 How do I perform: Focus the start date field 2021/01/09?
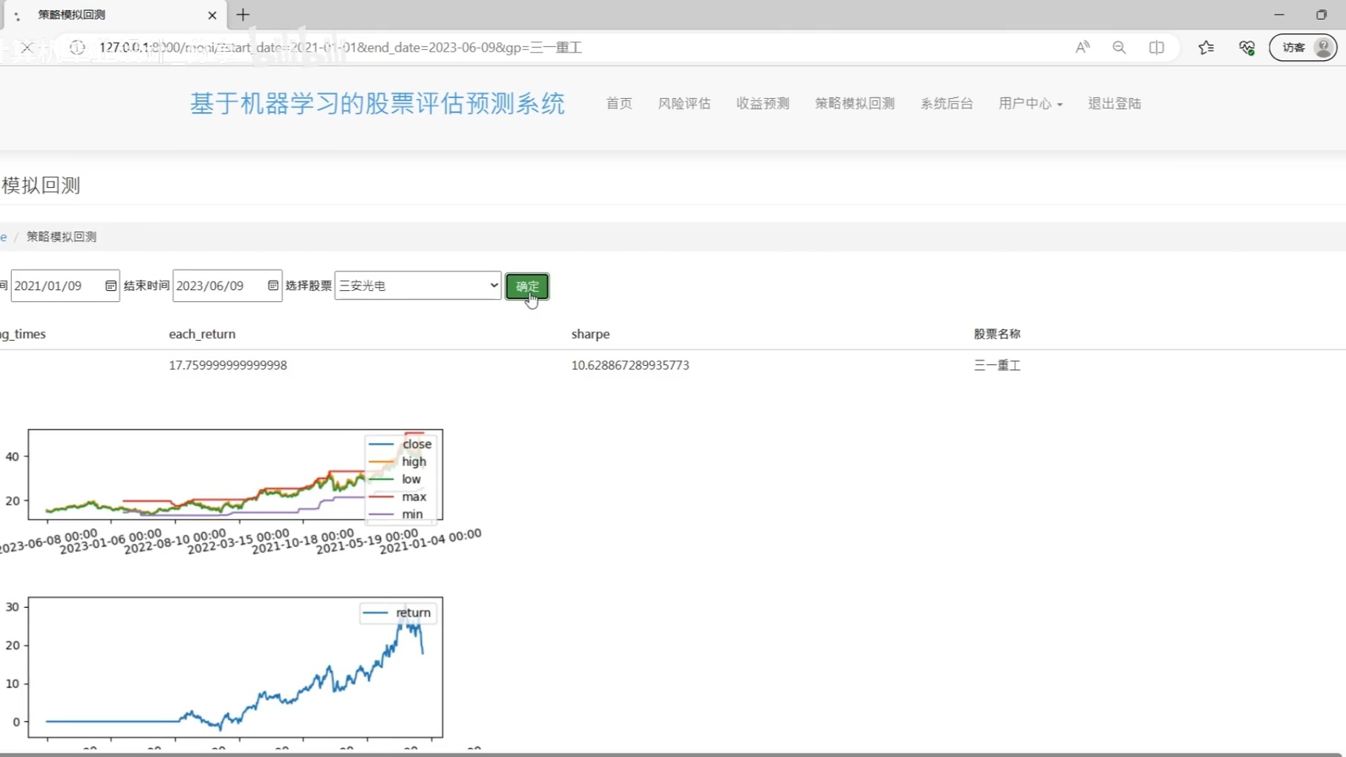(65, 286)
